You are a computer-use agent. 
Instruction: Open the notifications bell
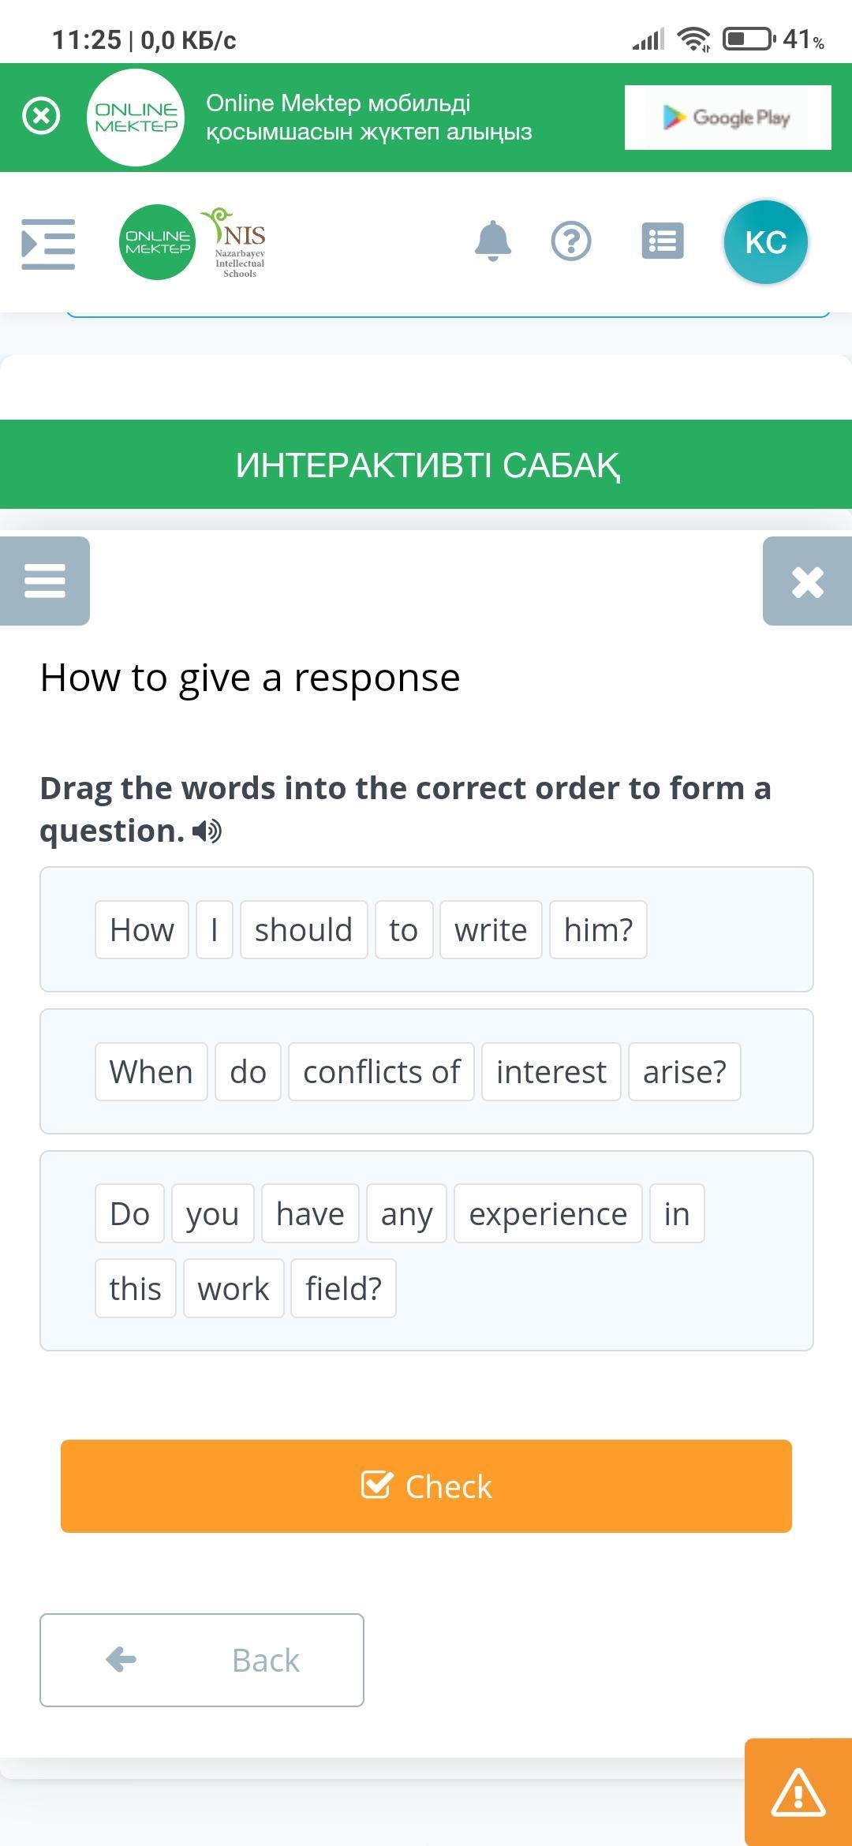493,241
